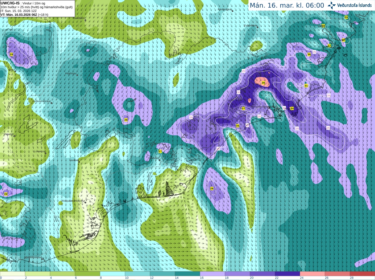Click the 14–16 m/s dark teal legend swatch
The width and height of the screenshot is (375, 280).
187,274
